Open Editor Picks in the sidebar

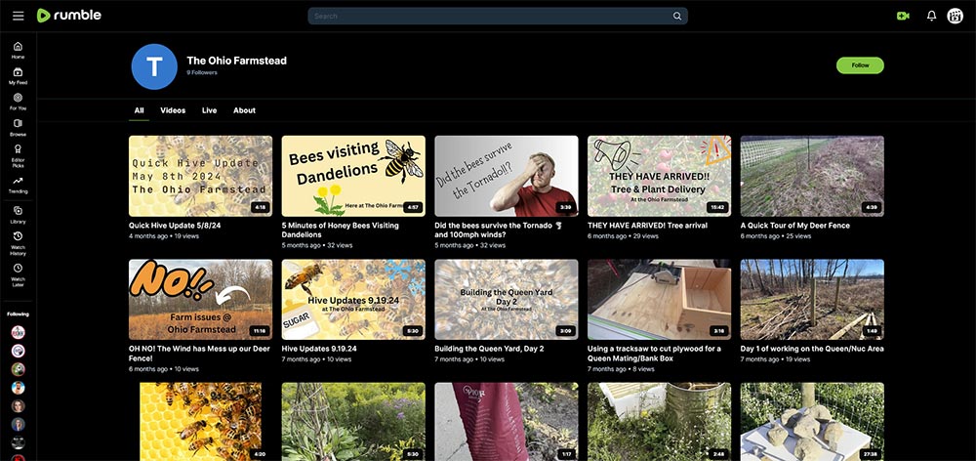pos(18,155)
